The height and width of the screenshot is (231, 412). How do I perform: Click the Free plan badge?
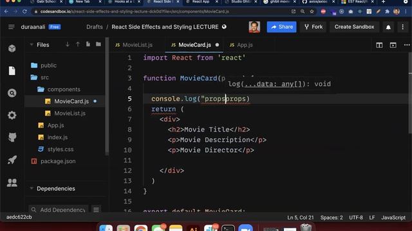pos(55,27)
